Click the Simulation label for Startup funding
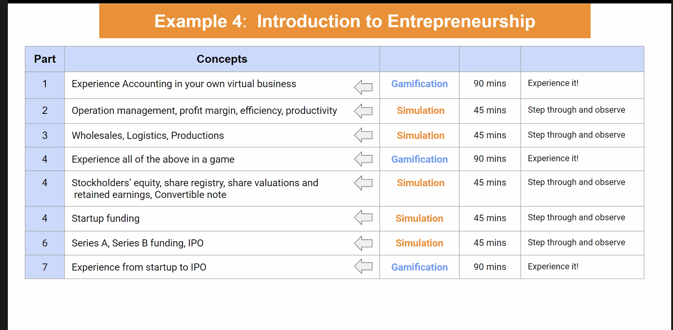The image size is (673, 330). click(x=419, y=218)
